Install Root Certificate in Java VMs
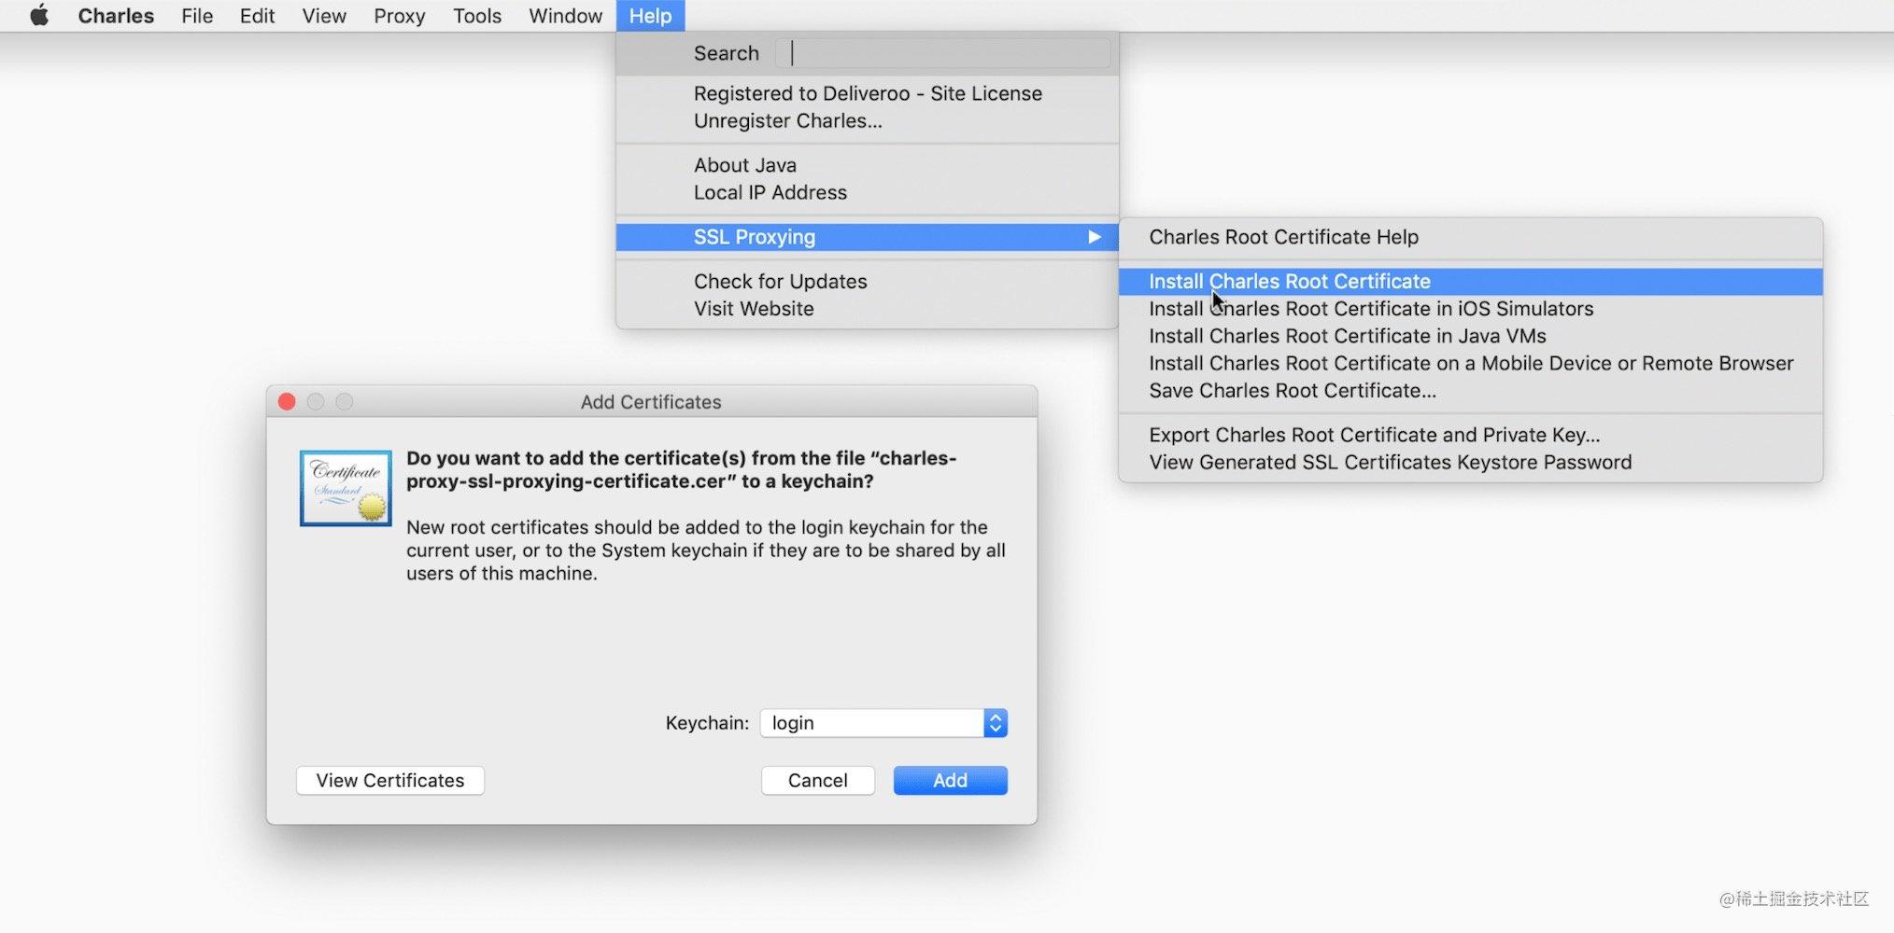Viewport: 1894px width, 933px height. point(1471,336)
